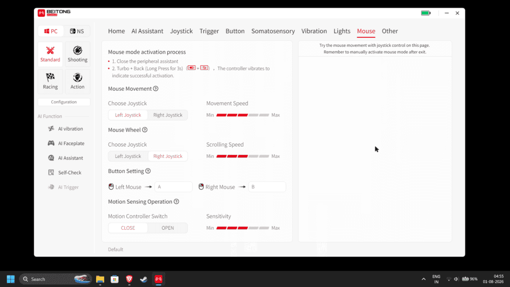Open Self-Check function
The image size is (510, 287).
64,172
